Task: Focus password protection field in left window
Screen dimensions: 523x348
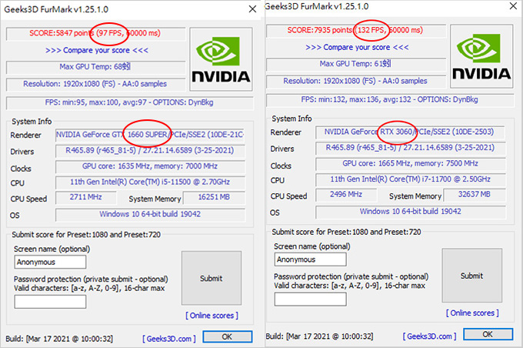Action: tap(50, 302)
